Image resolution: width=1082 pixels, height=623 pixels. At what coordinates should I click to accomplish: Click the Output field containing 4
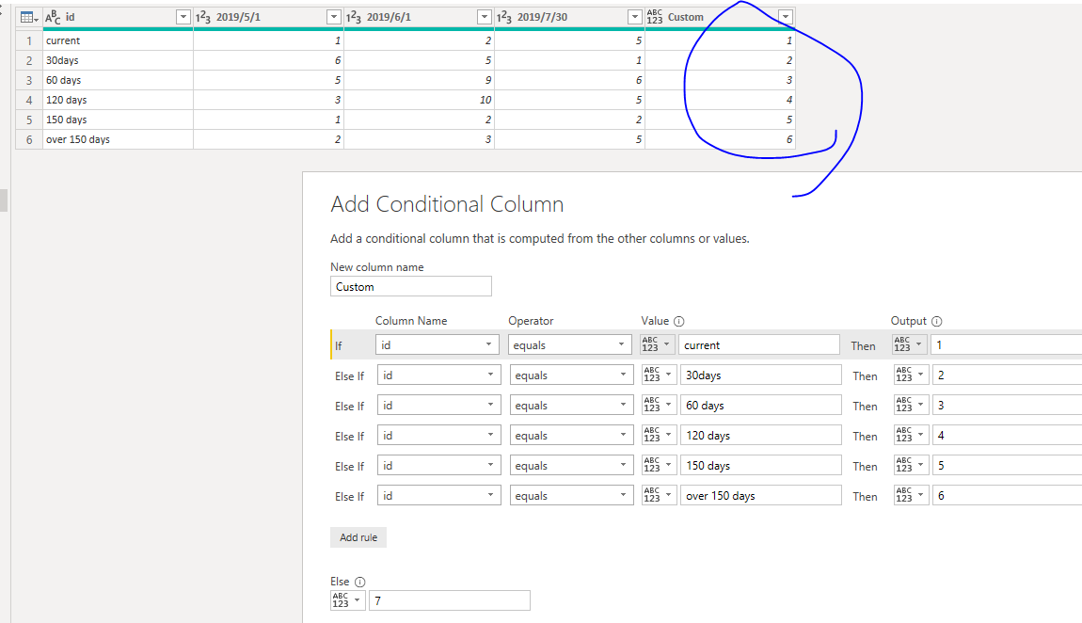[x=1007, y=436]
